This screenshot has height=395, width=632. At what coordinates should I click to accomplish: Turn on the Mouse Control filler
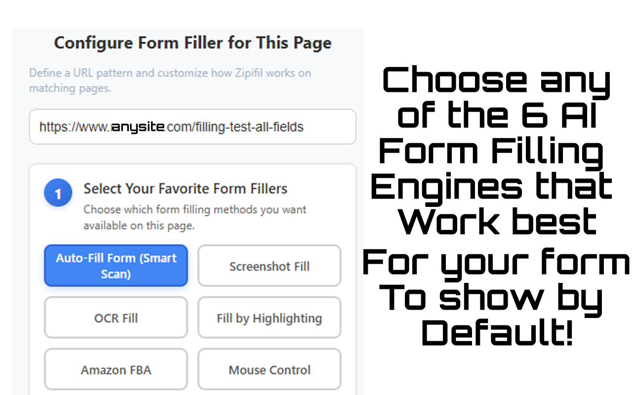coord(269,370)
